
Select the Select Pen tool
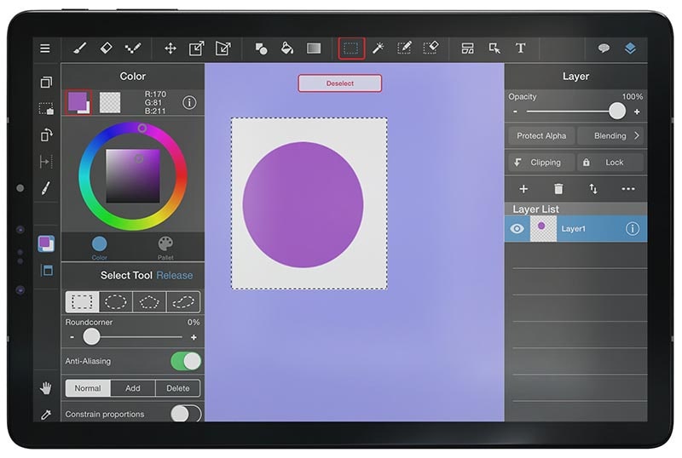[x=404, y=49]
